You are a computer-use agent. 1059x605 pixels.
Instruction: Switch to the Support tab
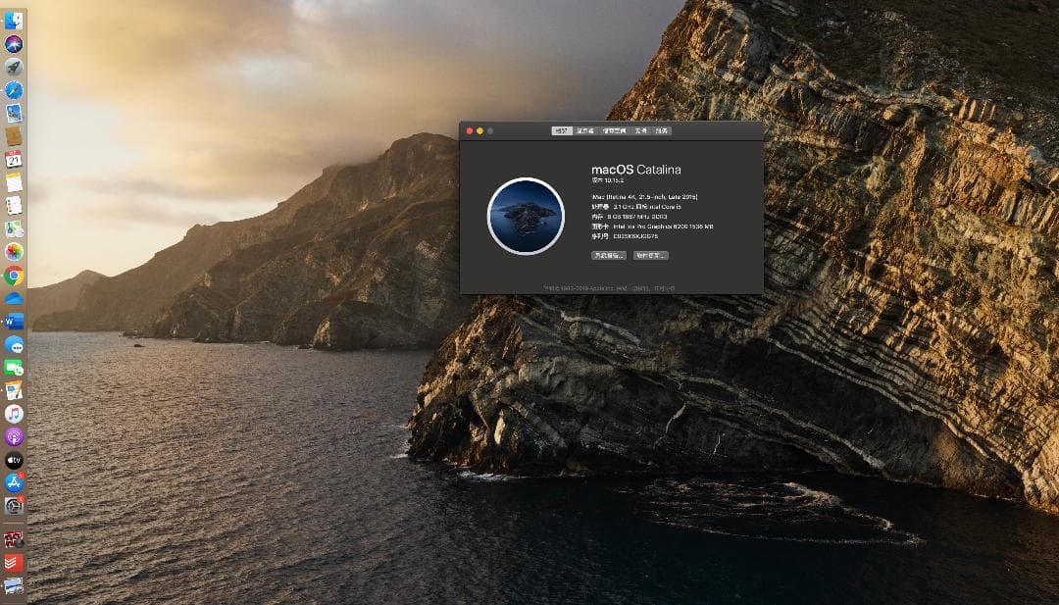pyautogui.click(x=641, y=129)
